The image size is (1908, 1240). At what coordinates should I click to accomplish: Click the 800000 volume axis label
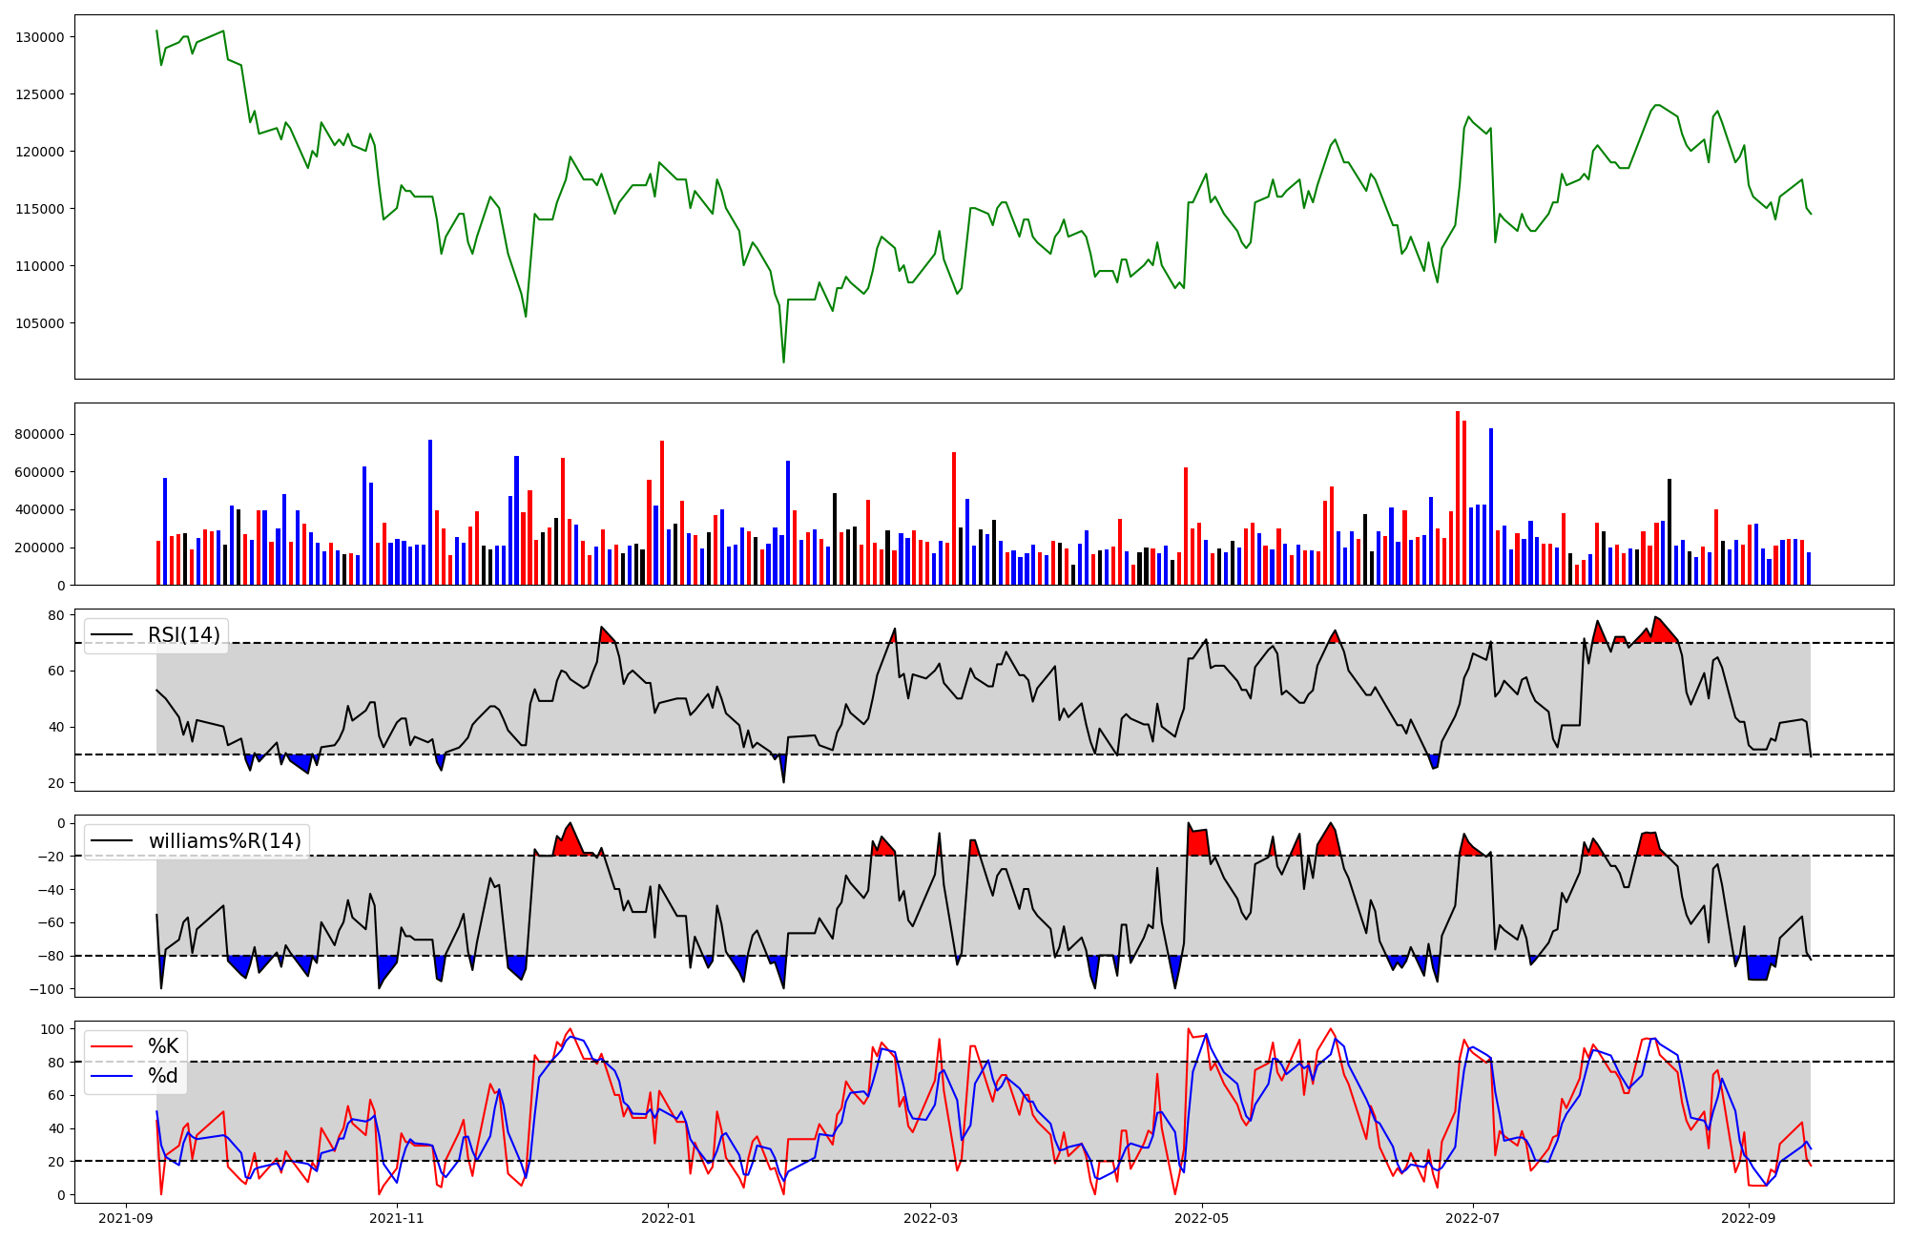pos(39,434)
